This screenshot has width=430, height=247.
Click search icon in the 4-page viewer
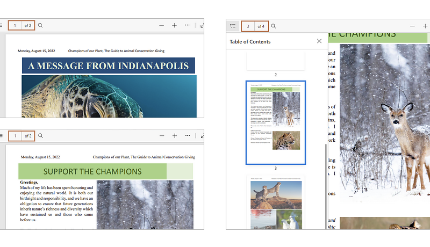click(x=274, y=26)
